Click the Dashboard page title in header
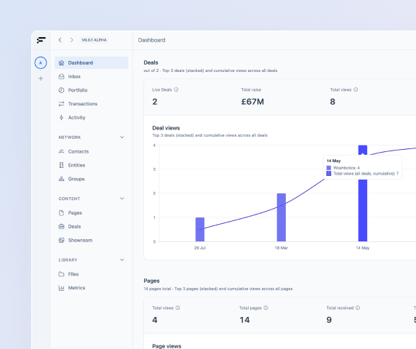The width and height of the screenshot is (416, 349). point(152,40)
